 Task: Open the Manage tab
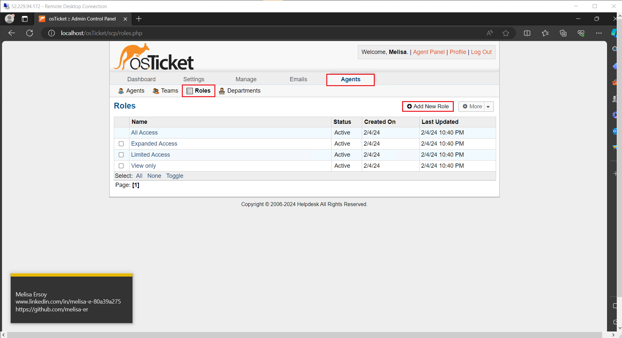click(246, 79)
